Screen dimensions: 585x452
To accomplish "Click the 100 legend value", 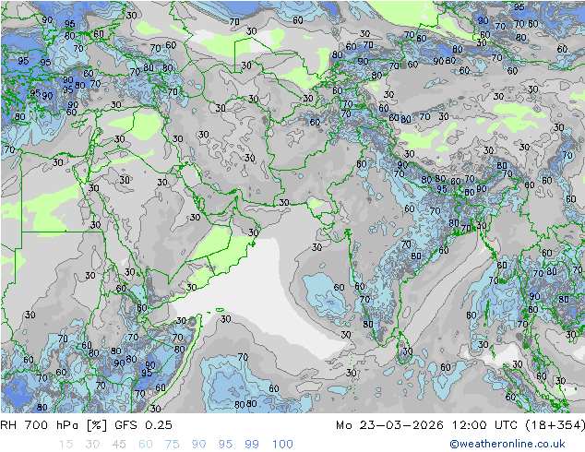I will point(282,445).
